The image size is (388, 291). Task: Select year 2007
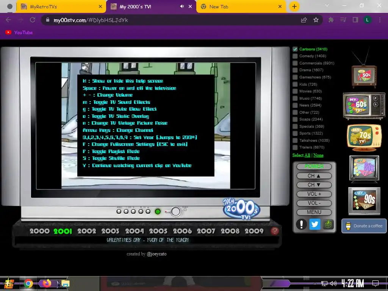click(206, 231)
